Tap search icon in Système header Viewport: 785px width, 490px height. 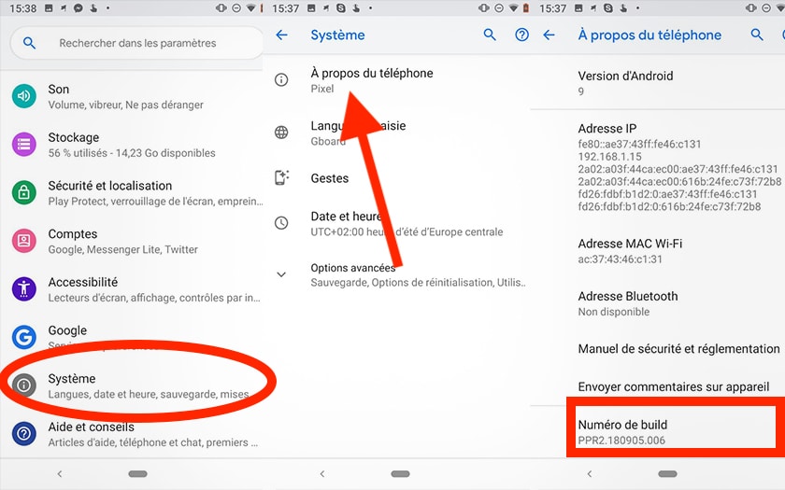pyautogui.click(x=490, y=35)
